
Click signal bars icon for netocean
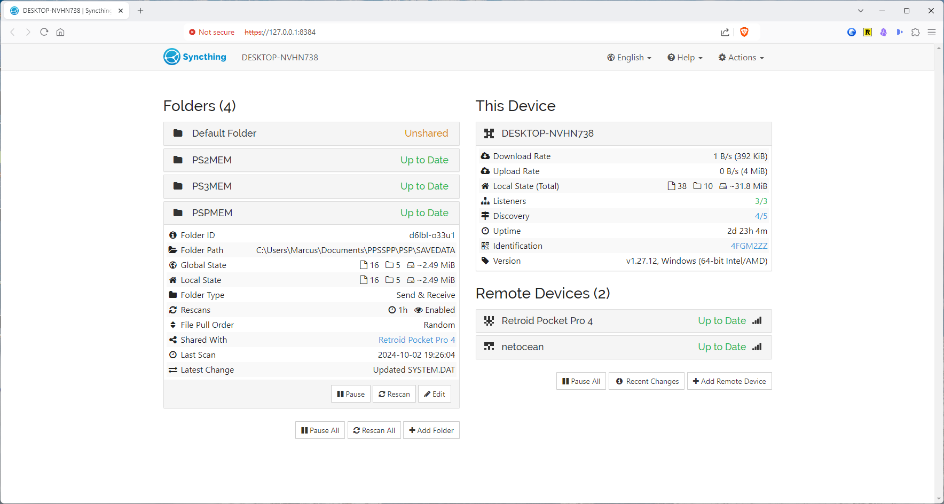(757, 346)
